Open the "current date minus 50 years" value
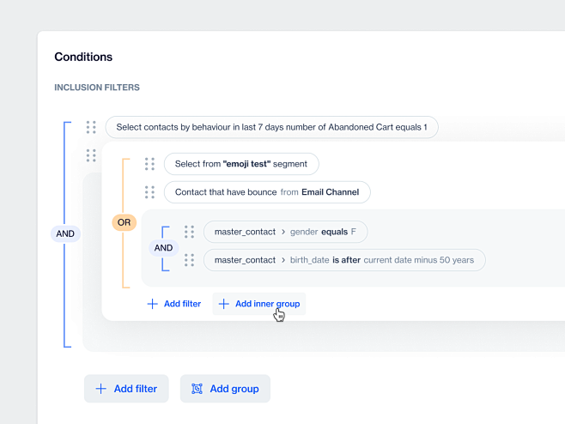The image size is (565, 424). click(419, 259)
